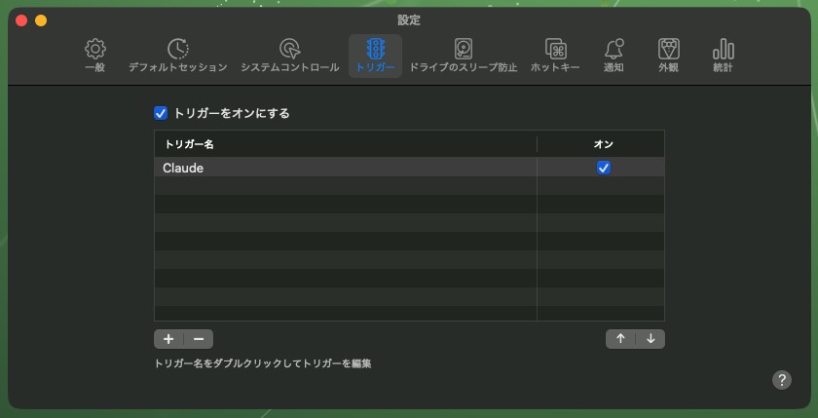The width and height of the screenshot is (818, 418).
Task: Switch to システムコントロール tab
Action: click(x=289, y=56)
